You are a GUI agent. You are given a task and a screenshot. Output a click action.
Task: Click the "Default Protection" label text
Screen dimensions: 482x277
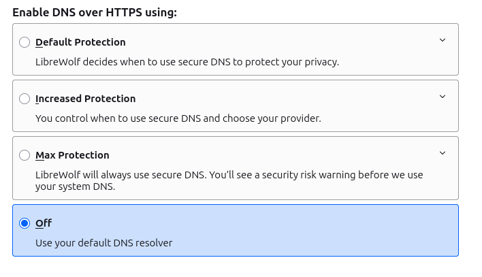point(80,42)
